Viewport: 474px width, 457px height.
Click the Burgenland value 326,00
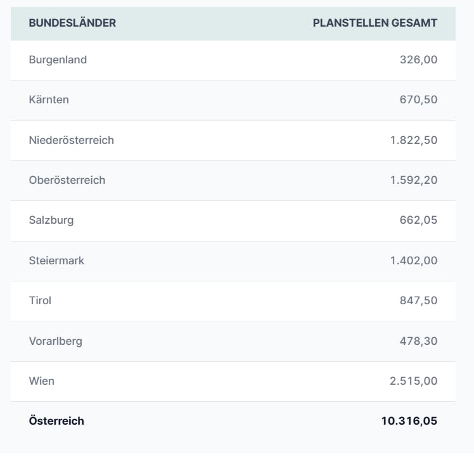(418, 60)
